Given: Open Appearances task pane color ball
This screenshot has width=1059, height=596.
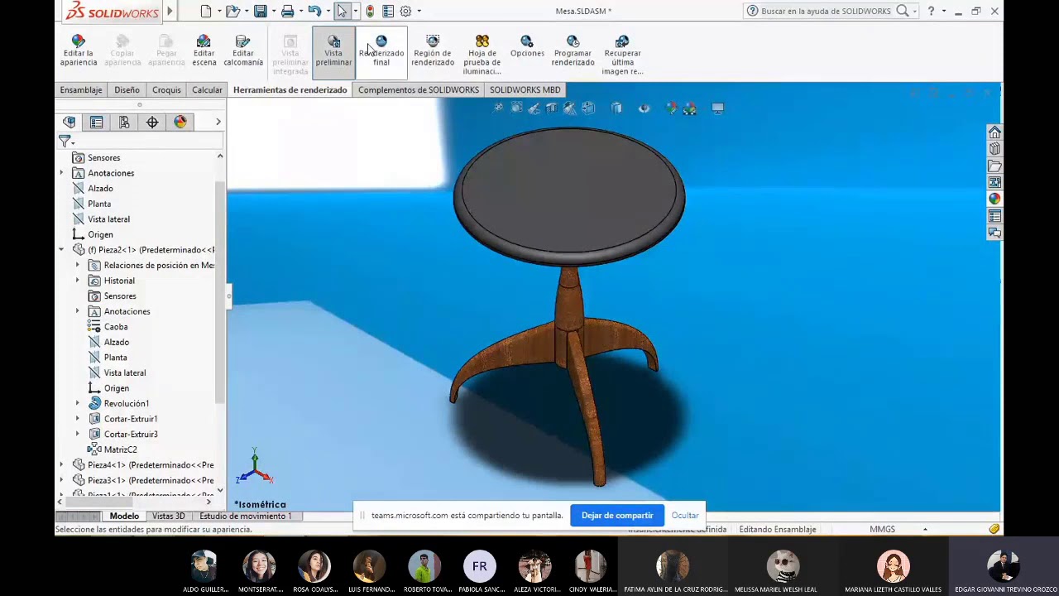Looking at the screenshot, I should coord(994,199).
